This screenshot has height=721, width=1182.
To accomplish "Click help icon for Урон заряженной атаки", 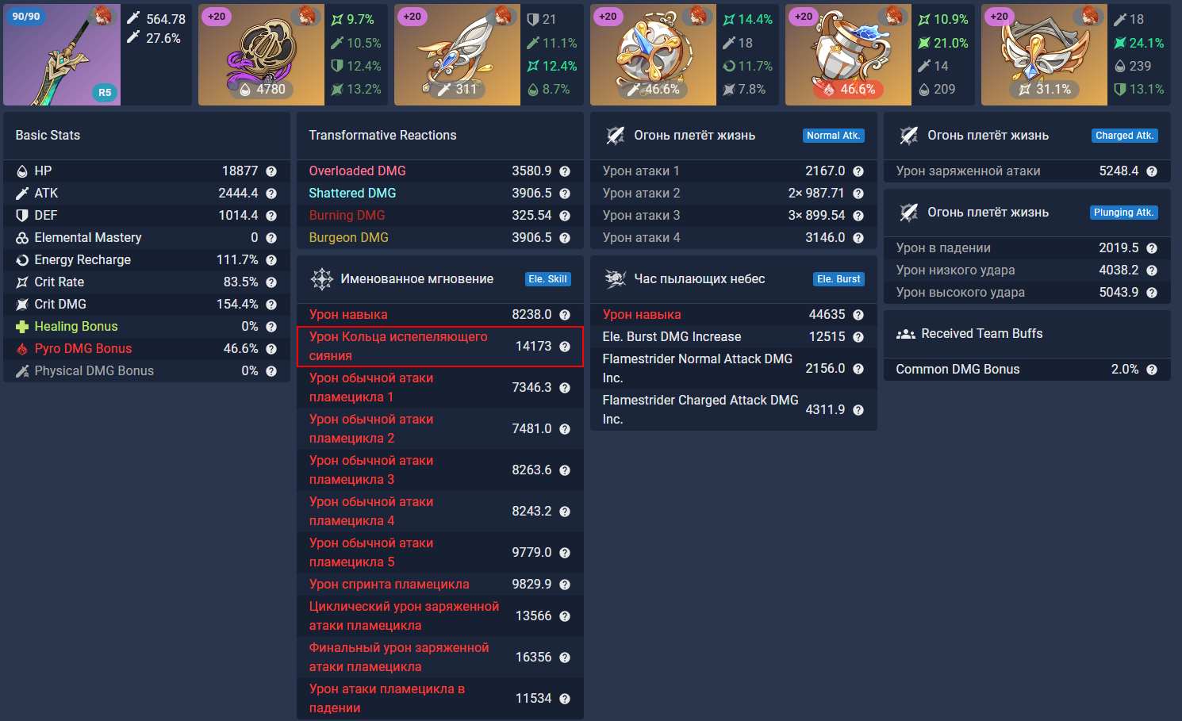I will click(1152, 171).
